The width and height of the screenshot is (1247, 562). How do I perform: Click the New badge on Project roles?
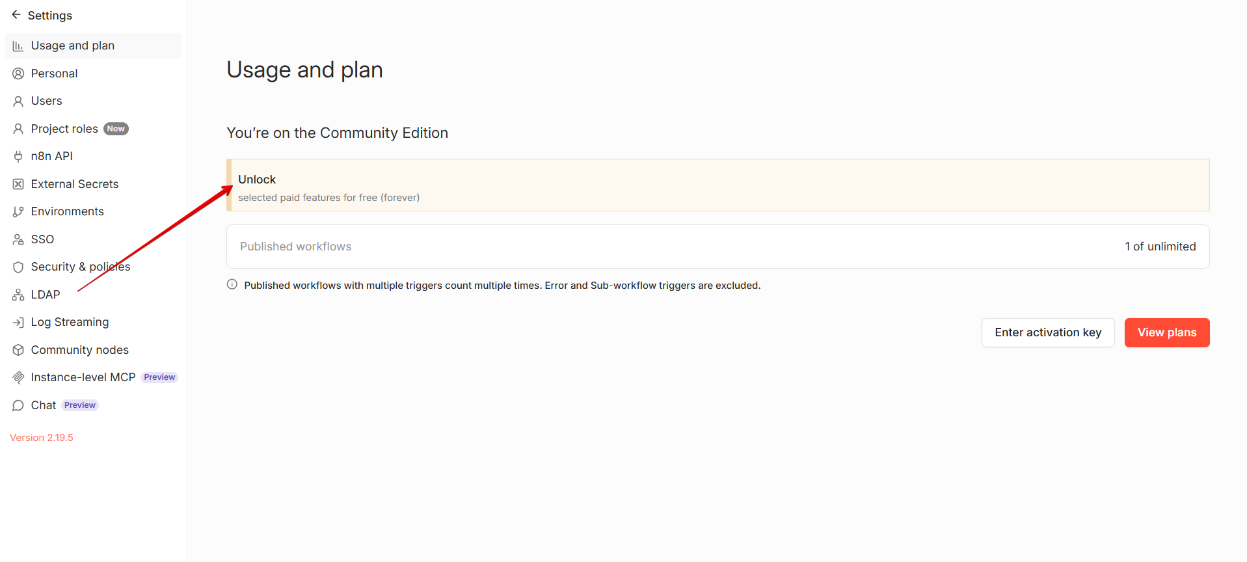116,129
